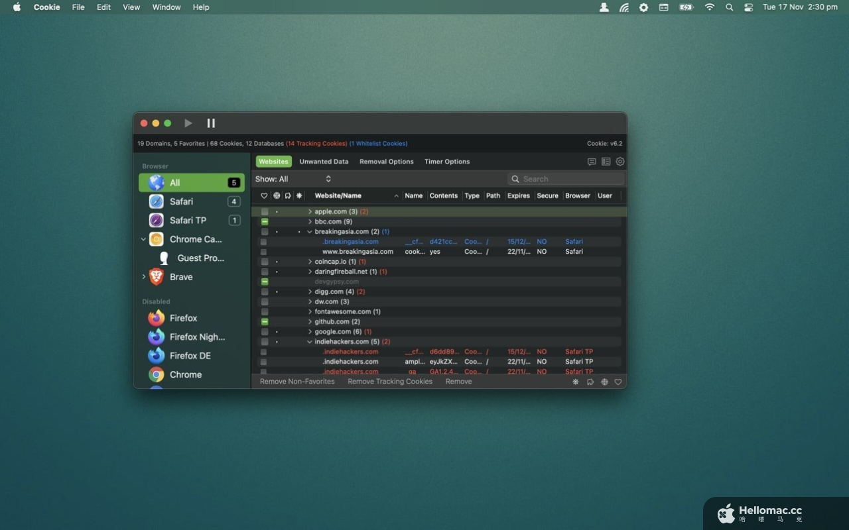Open the File menu
849x530 pixels.
coord(78,7)
